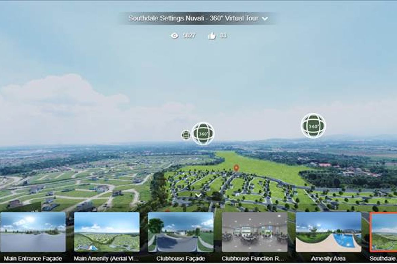Select the Clubhouse Function Room thumbnail
The image size is (397, 264).
click(254, 232)
